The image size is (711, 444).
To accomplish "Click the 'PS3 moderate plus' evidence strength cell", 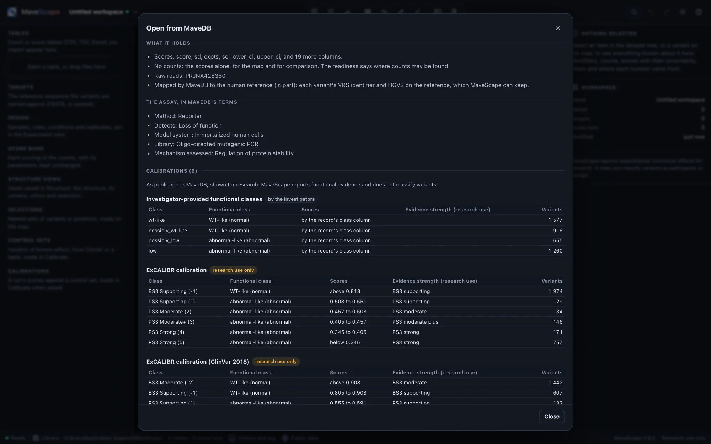I will (x=415, y=322).
